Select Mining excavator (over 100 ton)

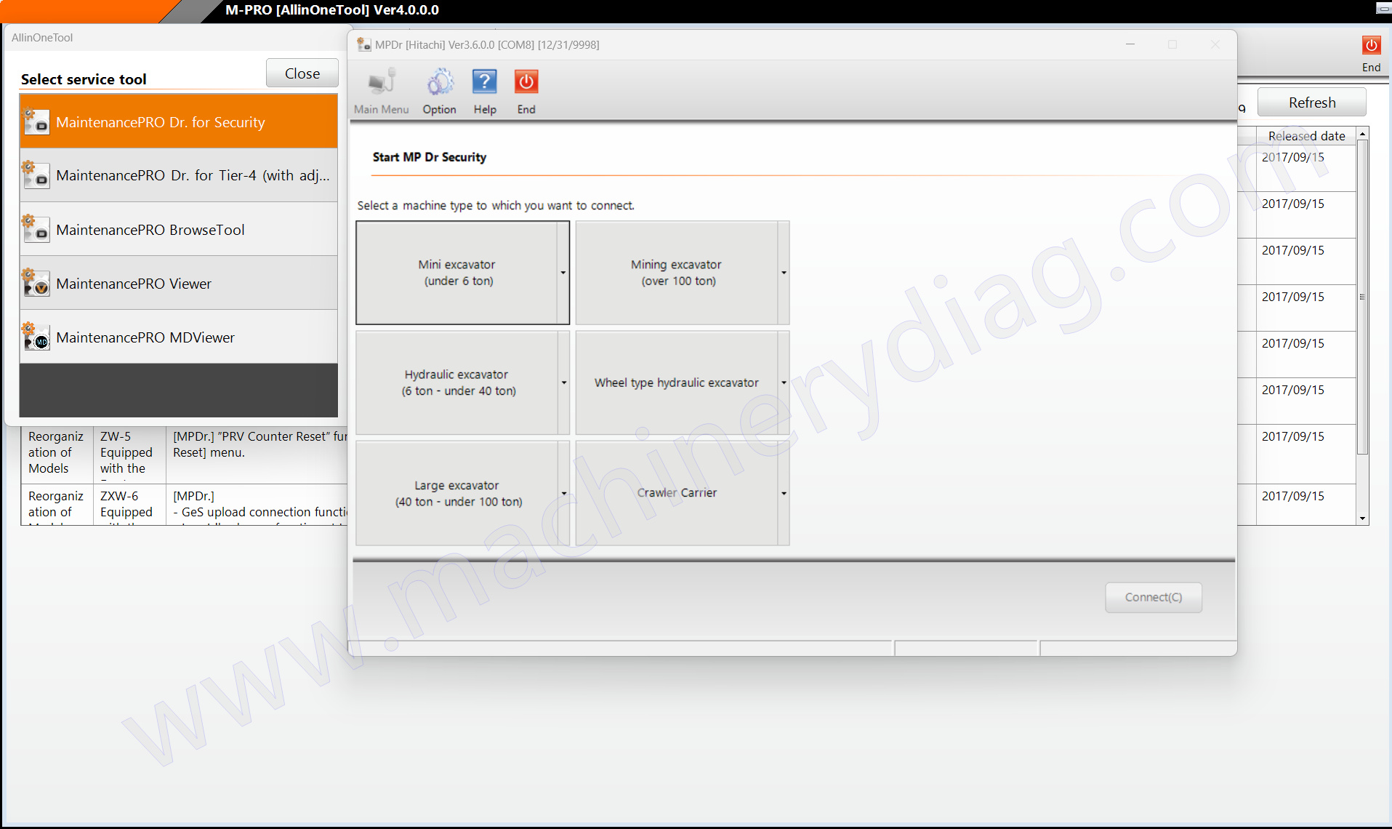677,273
